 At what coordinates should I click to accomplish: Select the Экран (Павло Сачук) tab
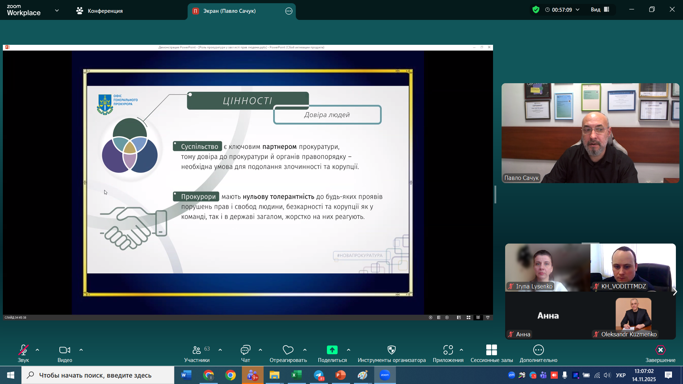point(229,11)
